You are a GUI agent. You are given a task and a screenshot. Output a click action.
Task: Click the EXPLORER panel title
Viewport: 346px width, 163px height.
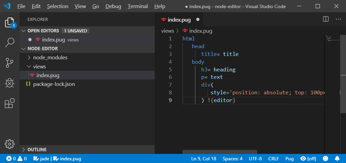38,19
